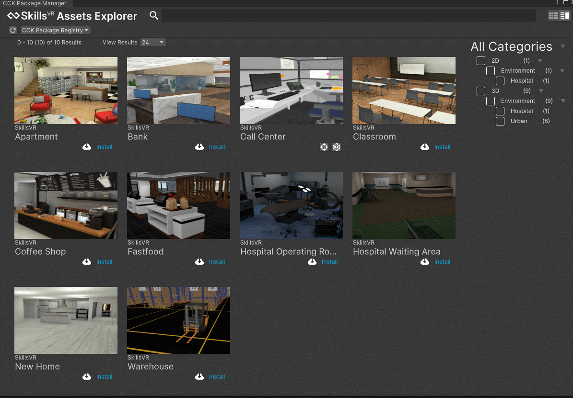The height and width of the screenshot is (398, 573).
Task: Click Bank download cloud icon
Action: [199, 147]
